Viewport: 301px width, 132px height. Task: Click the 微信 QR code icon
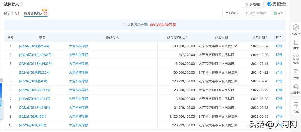pos(296,57)
